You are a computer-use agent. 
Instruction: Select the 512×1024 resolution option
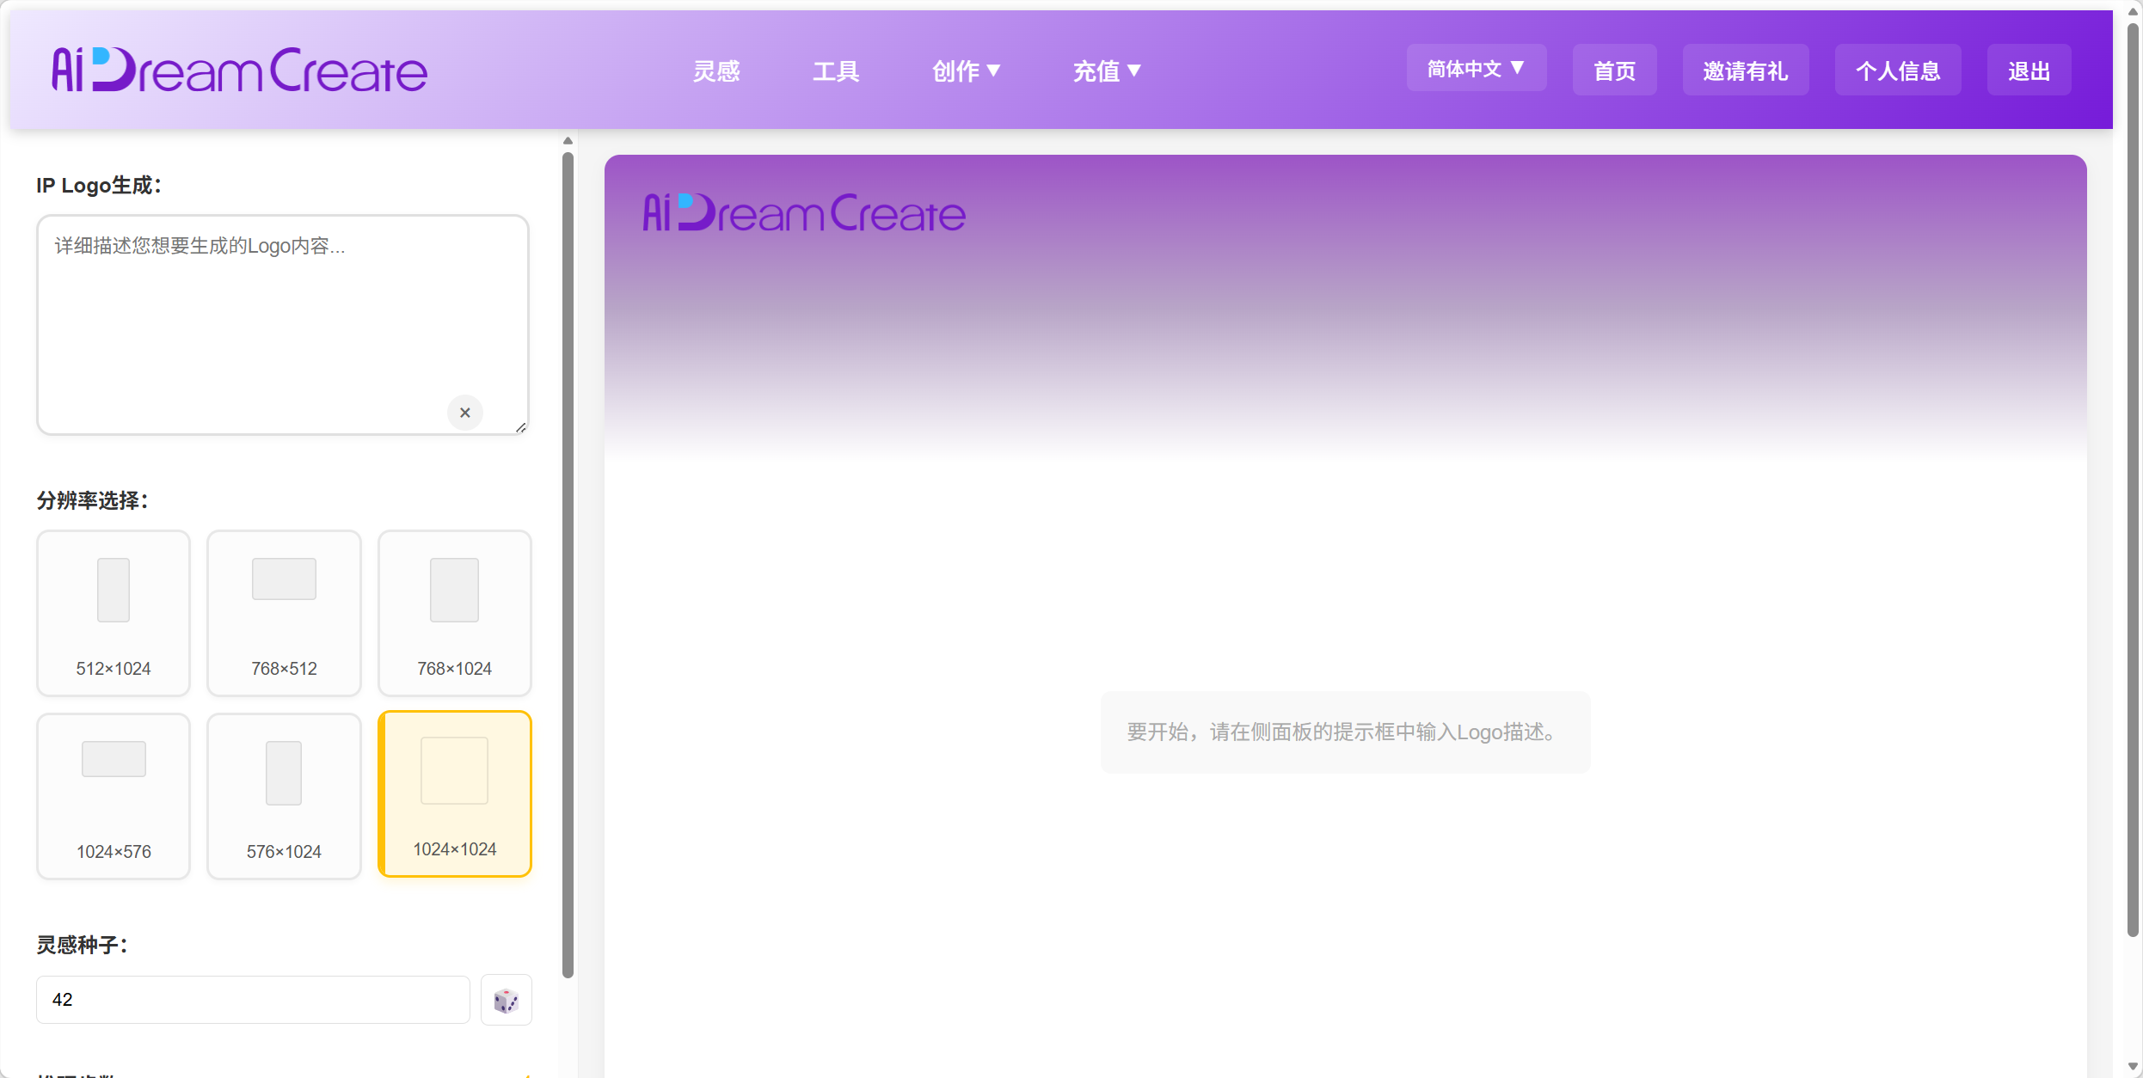[114, 613]
